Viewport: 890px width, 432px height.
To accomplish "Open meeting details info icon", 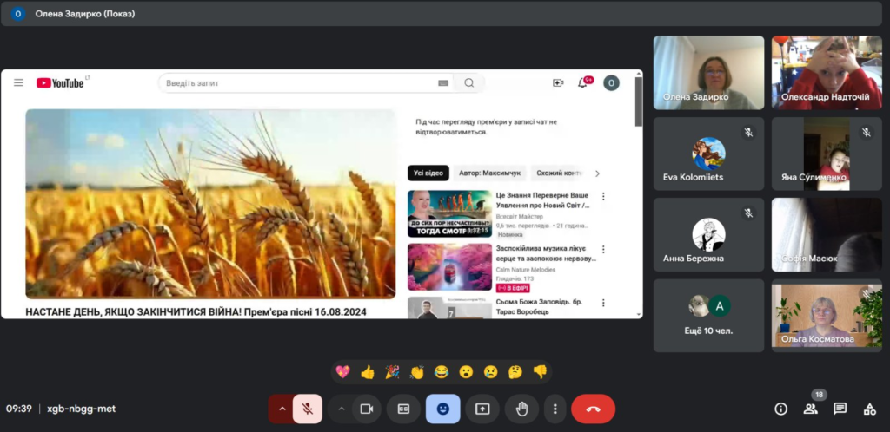I will 780,409.
